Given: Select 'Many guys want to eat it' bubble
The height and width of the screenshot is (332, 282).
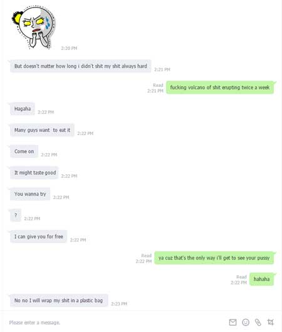Looking at the screenshot, I should tap(42, 130).
